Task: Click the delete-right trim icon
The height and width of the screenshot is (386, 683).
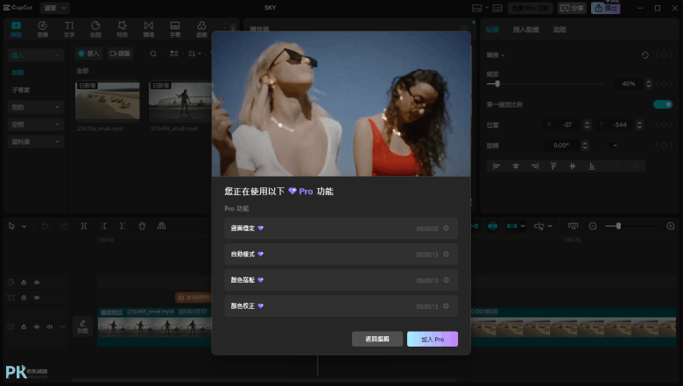Action: click(123, 226)
